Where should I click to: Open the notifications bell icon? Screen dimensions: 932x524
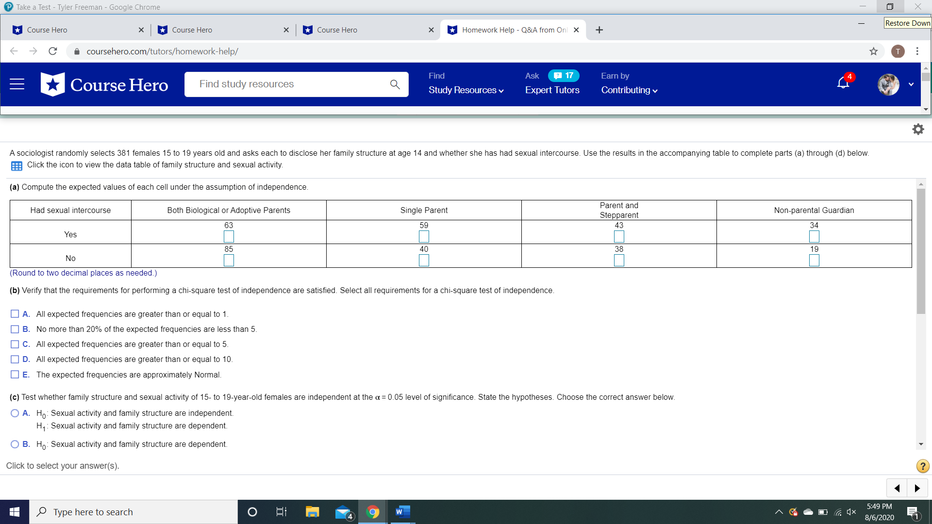(x=843, y=83)
